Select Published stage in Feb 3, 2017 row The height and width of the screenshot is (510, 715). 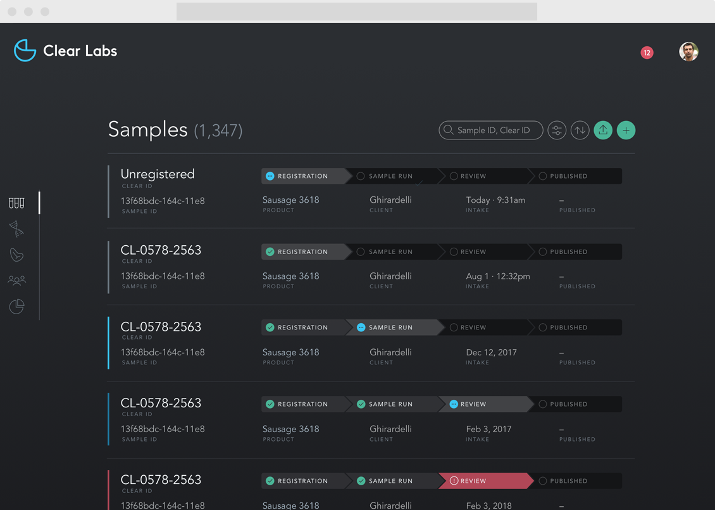575,404
